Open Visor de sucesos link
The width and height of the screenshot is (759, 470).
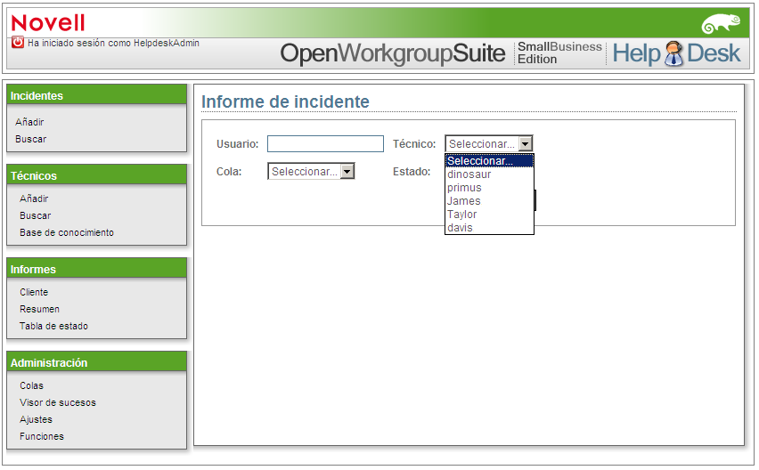point(58,402)
